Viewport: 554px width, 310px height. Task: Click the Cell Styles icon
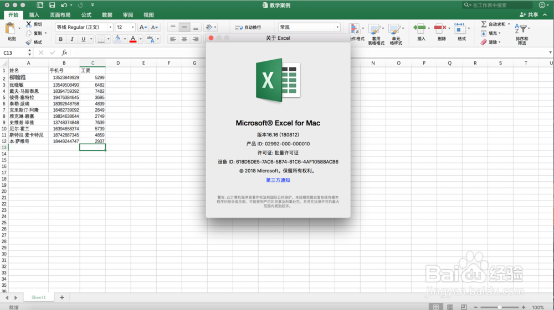[394, 29]
